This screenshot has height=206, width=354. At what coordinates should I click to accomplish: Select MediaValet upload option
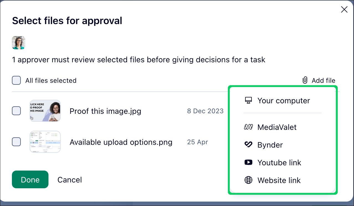(x=277, y=127)
